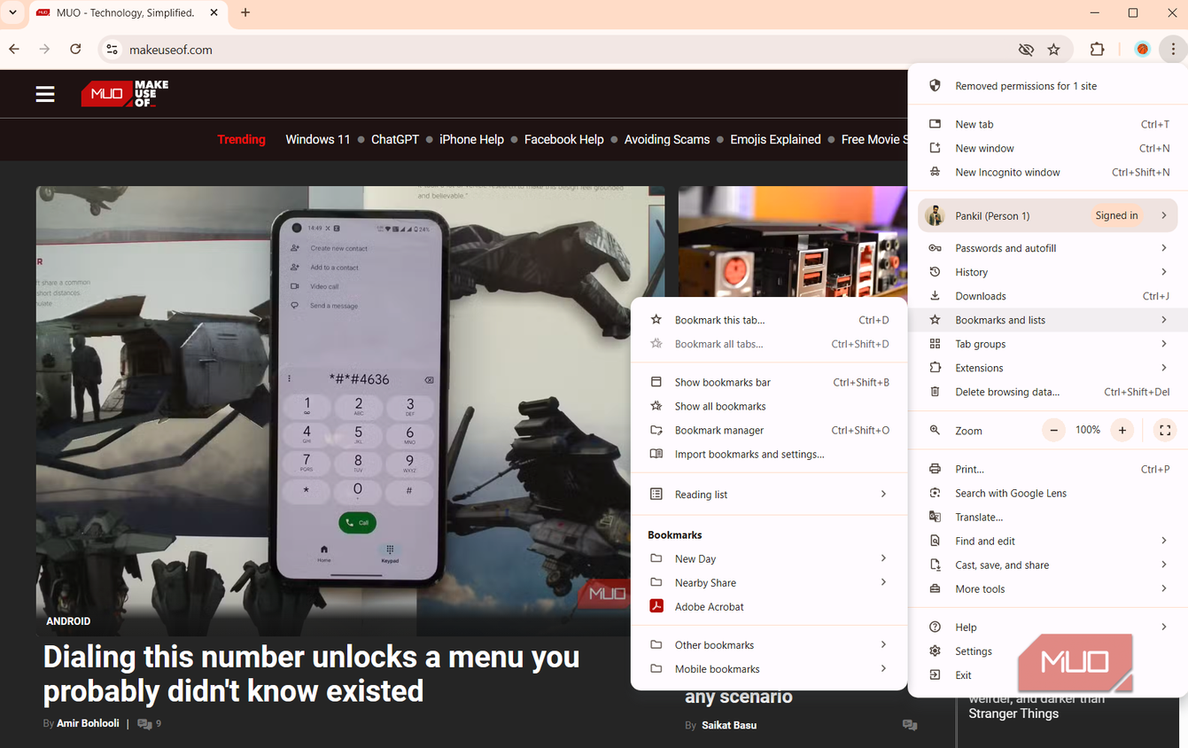Choose Show bookmarks bar
This screenshot has width=1188, height=748.
coord(768,383)
